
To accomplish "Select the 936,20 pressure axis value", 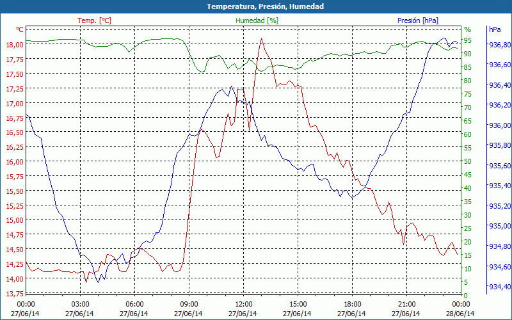I will 499,105.
